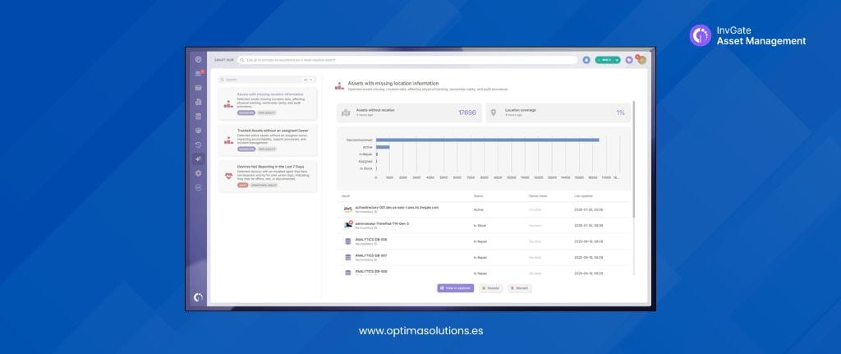Select Assets with missing location information card
This screenshot has width=841, height=354.
pos(268,104)
